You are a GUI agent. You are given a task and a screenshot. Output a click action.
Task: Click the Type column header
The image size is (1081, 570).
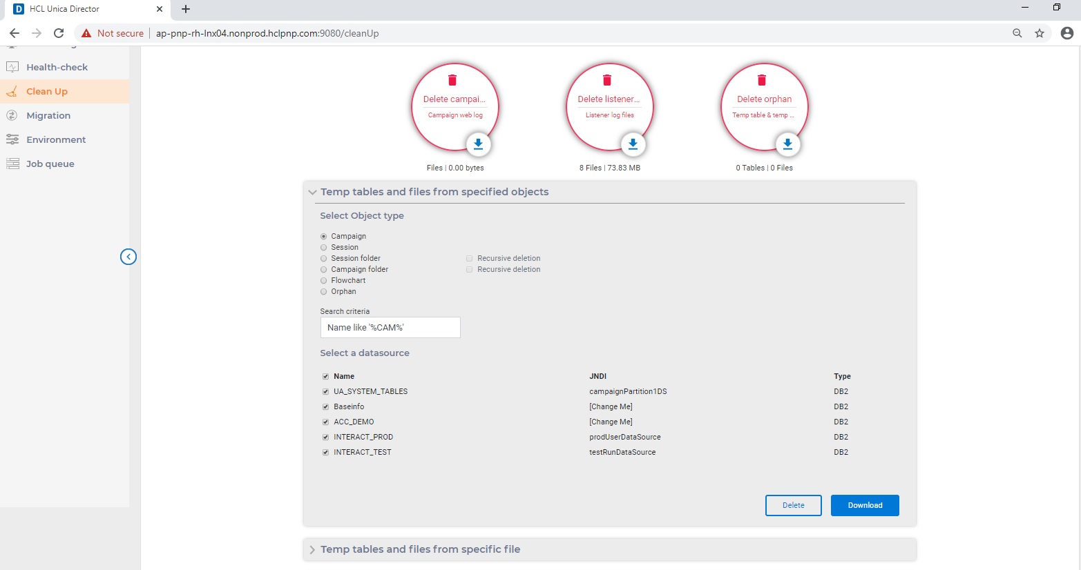[842, 376]
